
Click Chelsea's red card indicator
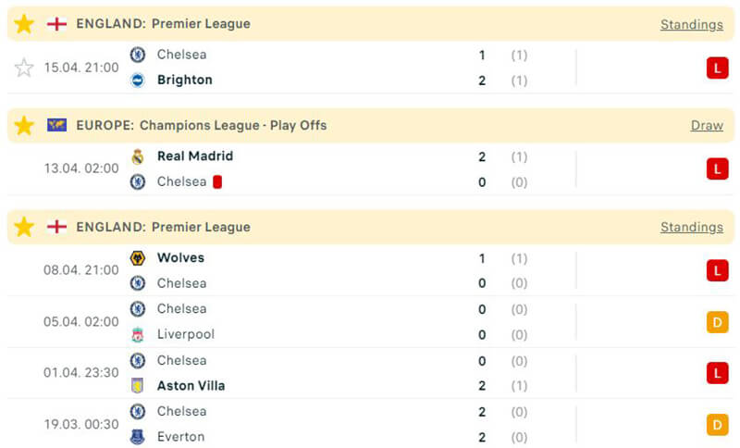click(218, 181)
